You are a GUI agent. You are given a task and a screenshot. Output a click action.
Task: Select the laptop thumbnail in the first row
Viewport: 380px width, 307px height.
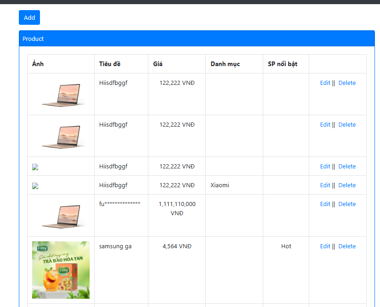[62, 95]
